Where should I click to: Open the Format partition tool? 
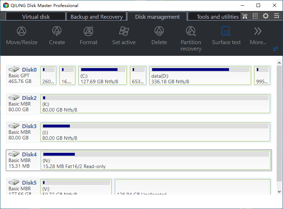click(x=89, y=36)
